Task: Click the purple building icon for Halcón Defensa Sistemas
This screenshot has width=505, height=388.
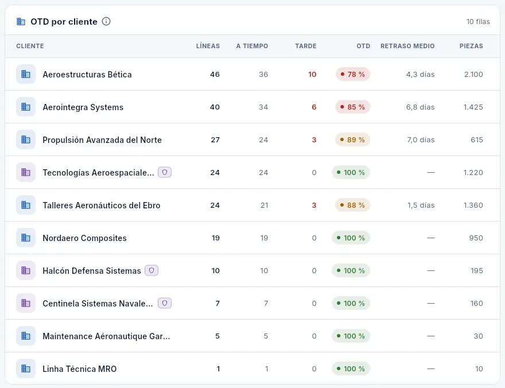Action: coord(26,270)
